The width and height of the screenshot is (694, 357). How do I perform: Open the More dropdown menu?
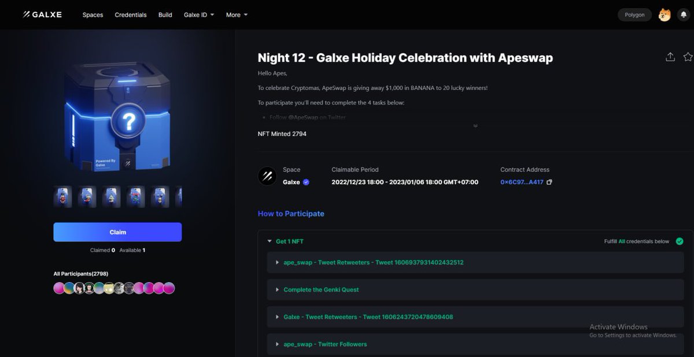237,14
